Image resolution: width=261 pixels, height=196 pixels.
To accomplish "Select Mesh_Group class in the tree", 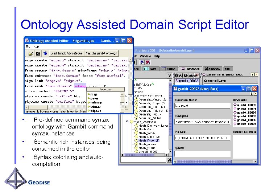I will (145, 148).
